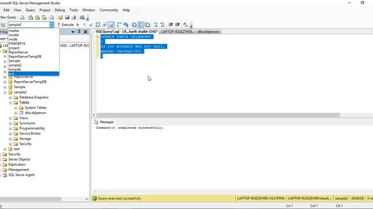The width and height of the screenshot is (373, 209).
Task: Select master in the database dropdown list
Action: (x=34, y=31)
